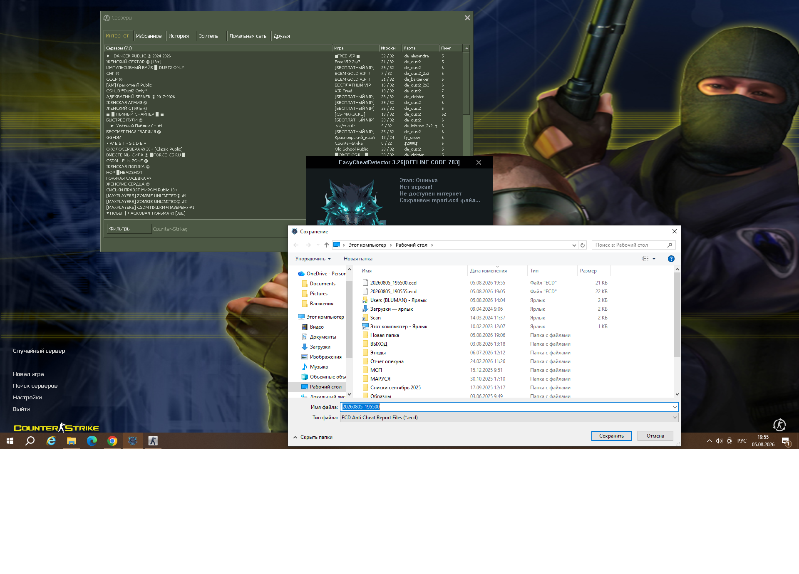Viewport: 799px width, 574px height.
Task: Click Выйти in game menu
Action: [x=21, y=409]
